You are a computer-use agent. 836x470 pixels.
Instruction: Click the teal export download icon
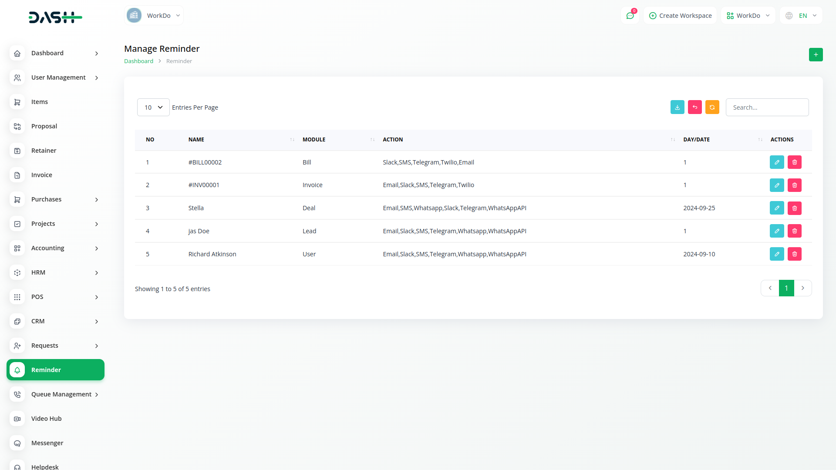point(677,107)
